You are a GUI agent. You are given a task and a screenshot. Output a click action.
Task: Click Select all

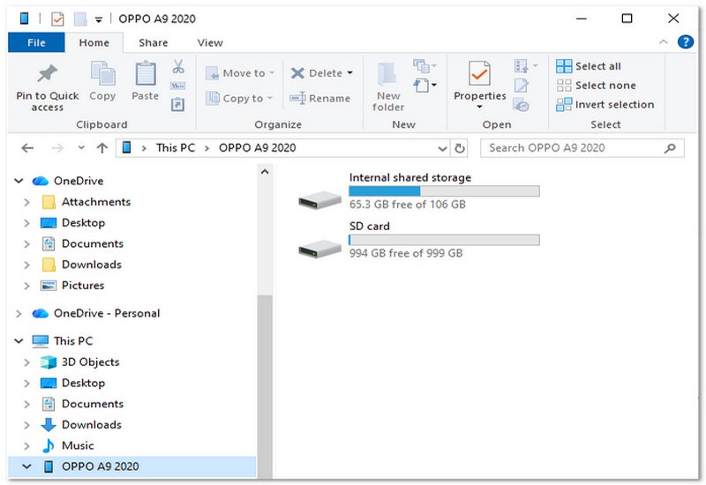click(588, 66)
